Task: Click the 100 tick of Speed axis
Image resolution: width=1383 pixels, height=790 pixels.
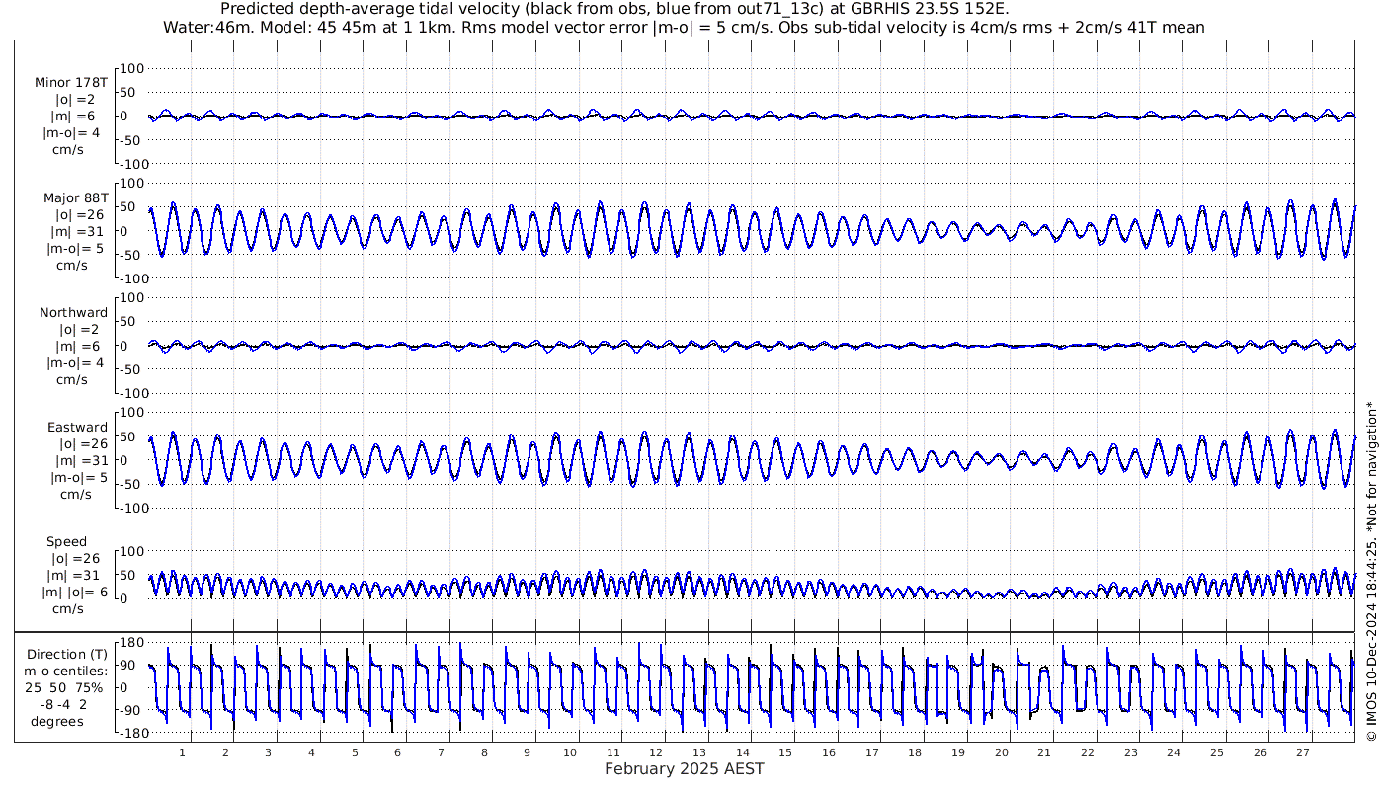Action: pyautogui.click(x=132, y=551)
